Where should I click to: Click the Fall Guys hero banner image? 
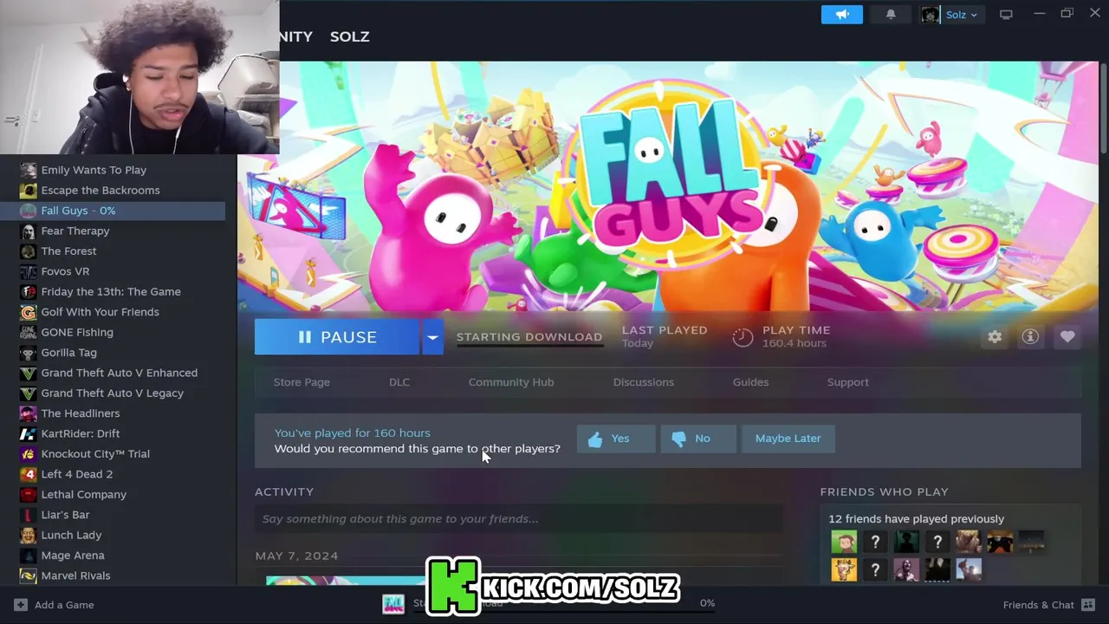click(667, 186)
